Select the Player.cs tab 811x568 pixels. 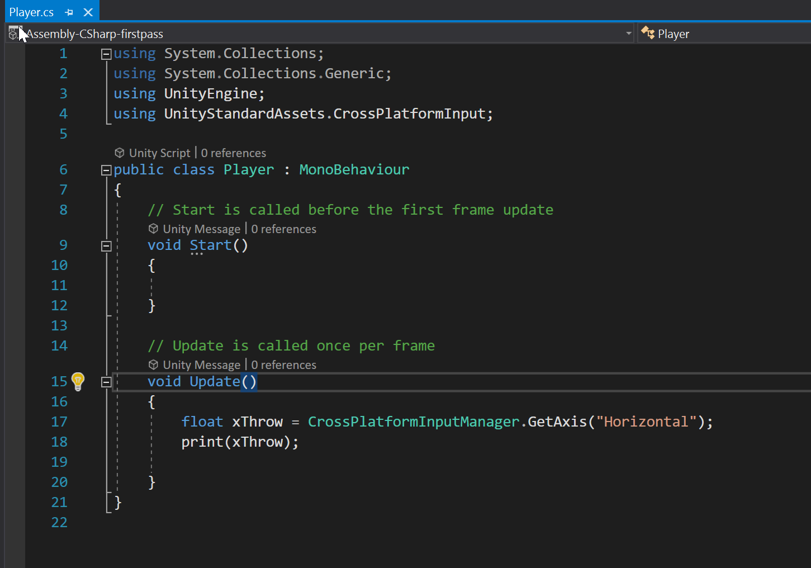coord(32,12)
